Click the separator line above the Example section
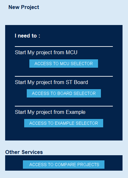Viewport: 128px width, 178px height. tap(64, 106)
